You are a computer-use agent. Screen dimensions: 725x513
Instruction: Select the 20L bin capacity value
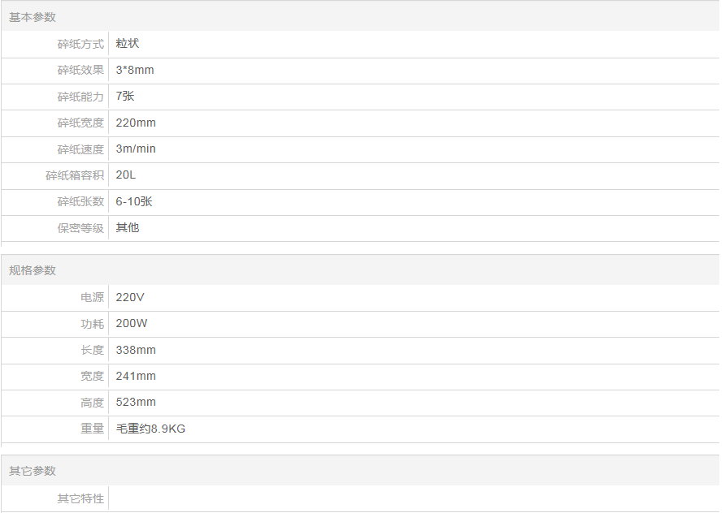tap(126, 175)
